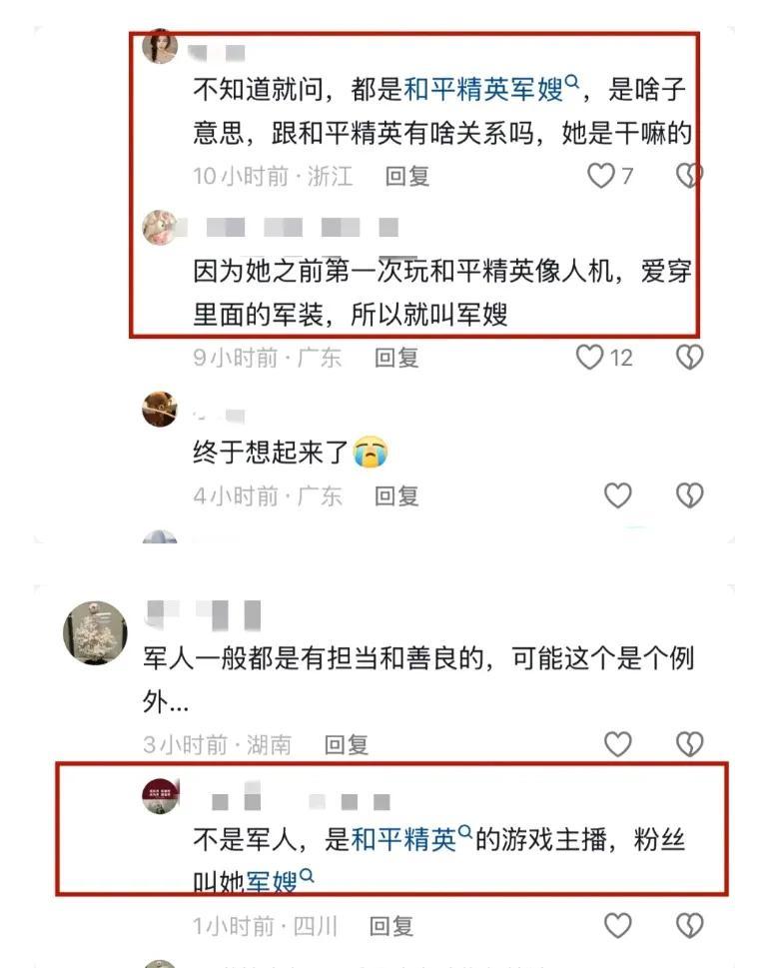Screen dimensions: 769x968
Task: Open the 和平精英军嫂 search link
Action: 491,90
